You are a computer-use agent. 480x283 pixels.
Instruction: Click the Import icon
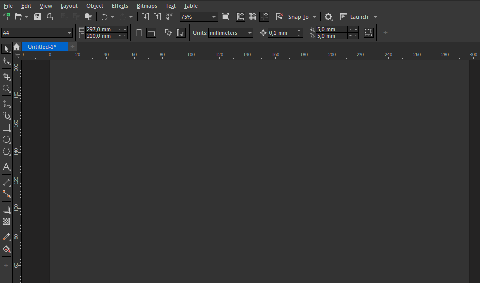(x=145, y=17)
